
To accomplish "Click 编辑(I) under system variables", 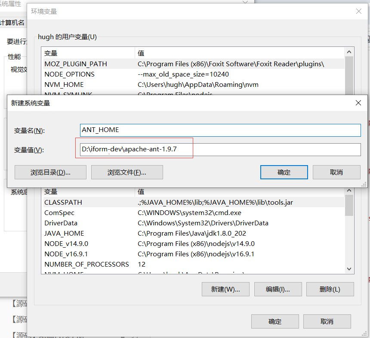I will point(277,289).
